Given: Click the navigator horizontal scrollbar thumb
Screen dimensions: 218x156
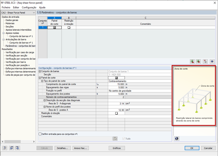Looking at the screenshot, I should coord(13,142).
